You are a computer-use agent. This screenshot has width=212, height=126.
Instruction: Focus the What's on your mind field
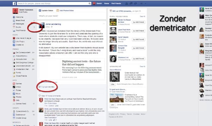pyautogui.click(x=72, y=16)
